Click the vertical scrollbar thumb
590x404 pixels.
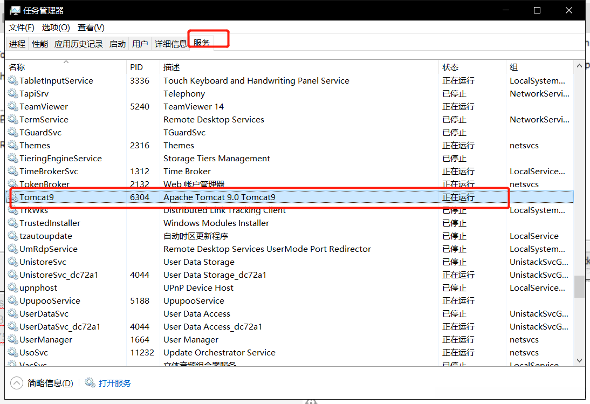point(579,286)
